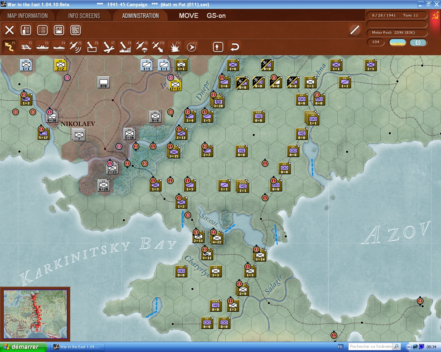Select the F4 amphibious transport ship icon
Screen dimensions: 441x352
(59, 47)
